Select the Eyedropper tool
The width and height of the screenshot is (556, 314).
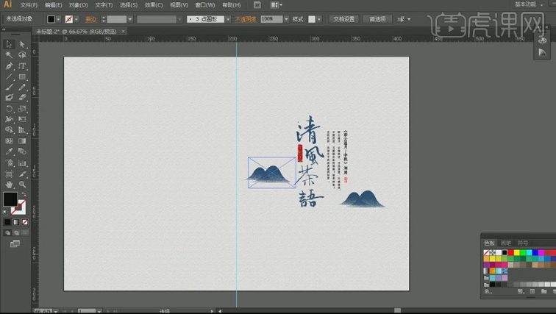pyautogui.click(x=10, y=152)
